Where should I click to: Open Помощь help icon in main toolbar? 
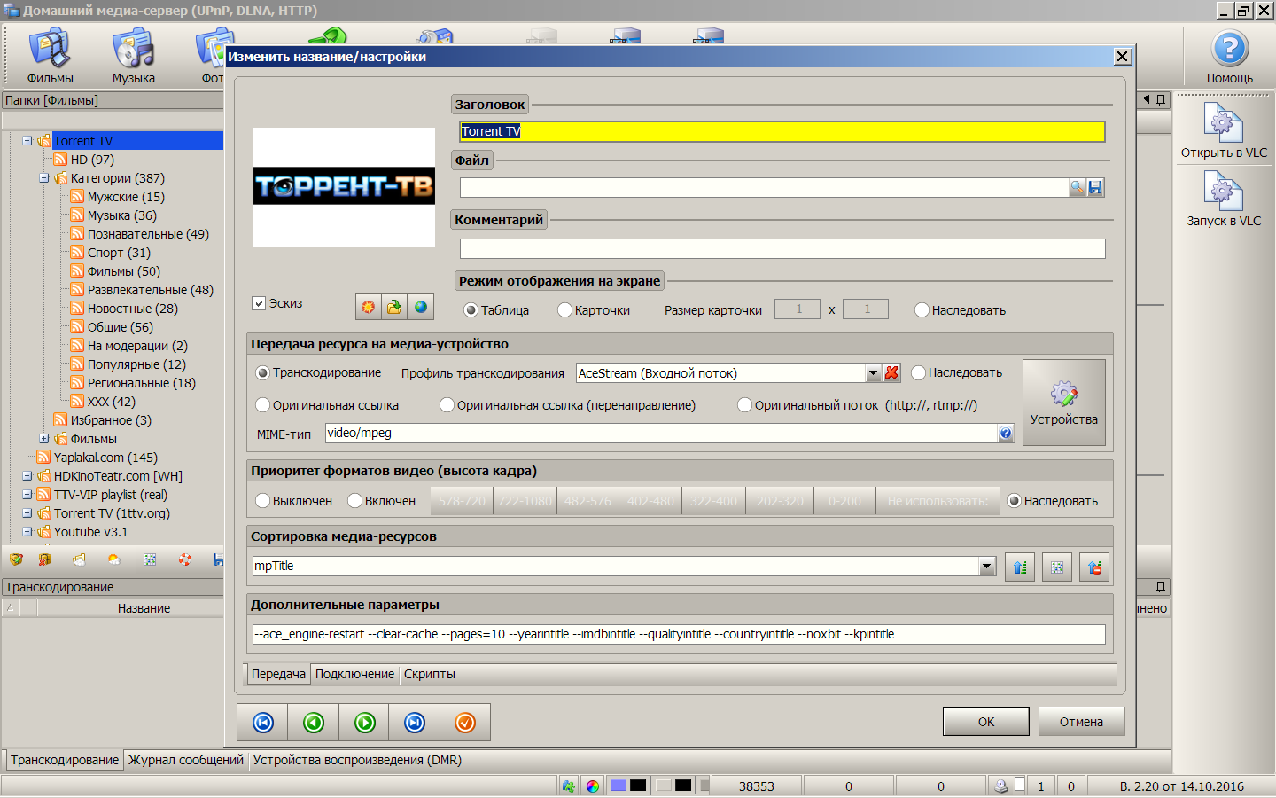[x=1229, y=51]
